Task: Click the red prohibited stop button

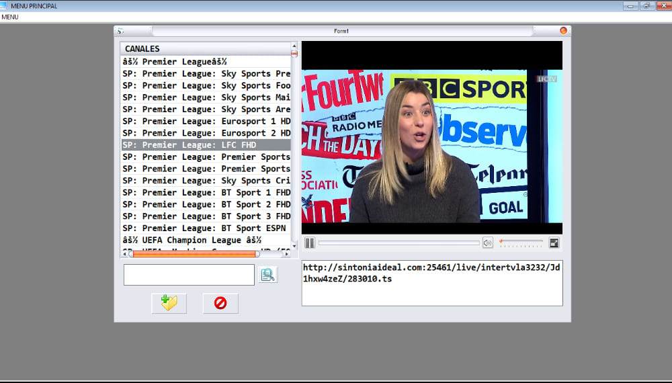Action: click(x=220, y=303)
